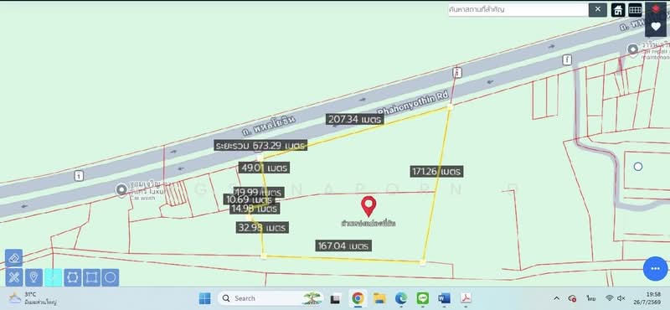
Task: Click the Phahonyothin Rd road label
Action: pos(413,105)
